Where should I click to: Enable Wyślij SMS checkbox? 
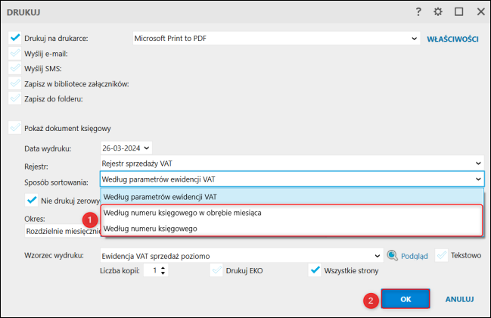[x=14, y=68]
